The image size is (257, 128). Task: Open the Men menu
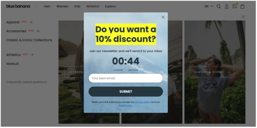[47, 6]
